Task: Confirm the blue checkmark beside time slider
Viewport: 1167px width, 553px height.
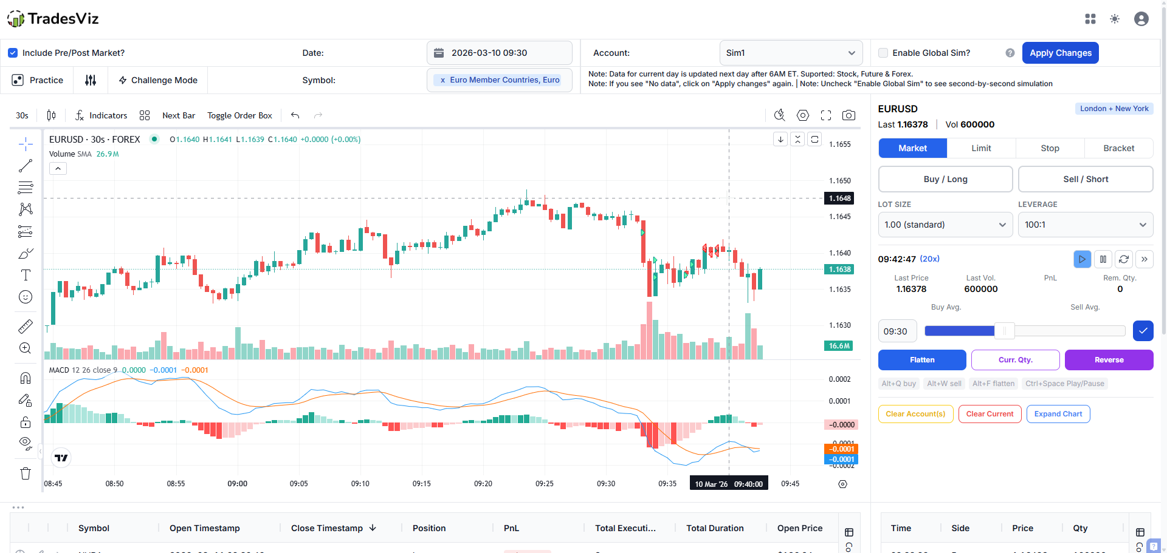Action: [1143, 331]
